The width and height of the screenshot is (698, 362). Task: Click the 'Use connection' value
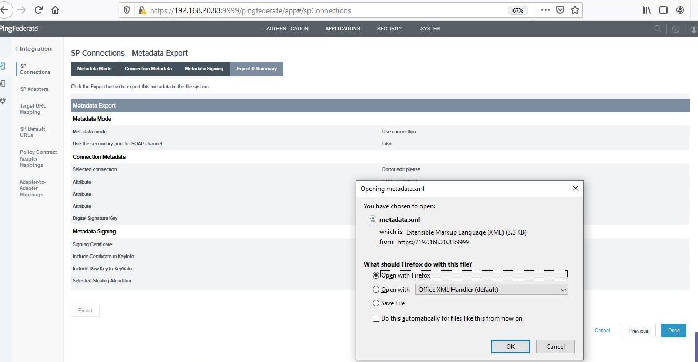[x=399, y=132]
